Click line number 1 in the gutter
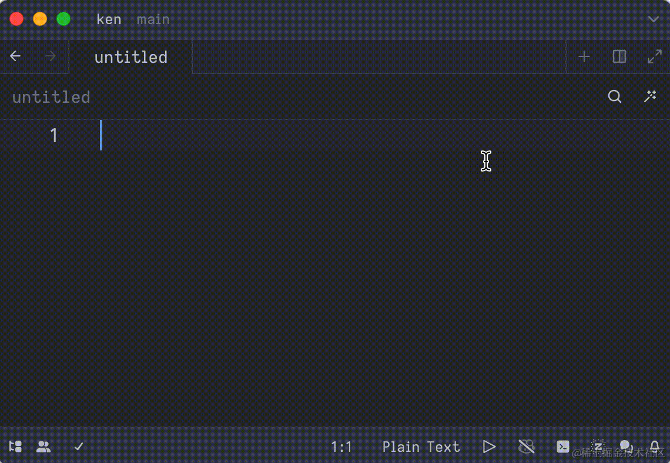This screenshot has width=670, height=463. click(x=54, y=135)
